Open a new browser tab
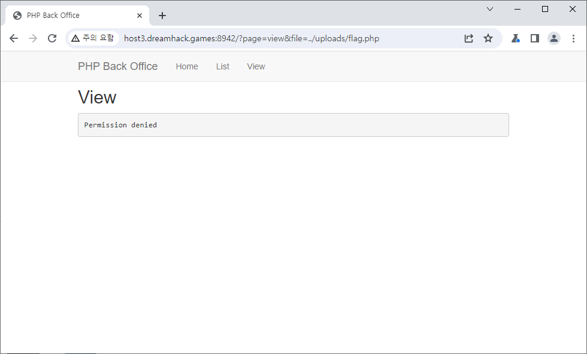The height and width of the screenshot is (354, 587). pos(162,16)
